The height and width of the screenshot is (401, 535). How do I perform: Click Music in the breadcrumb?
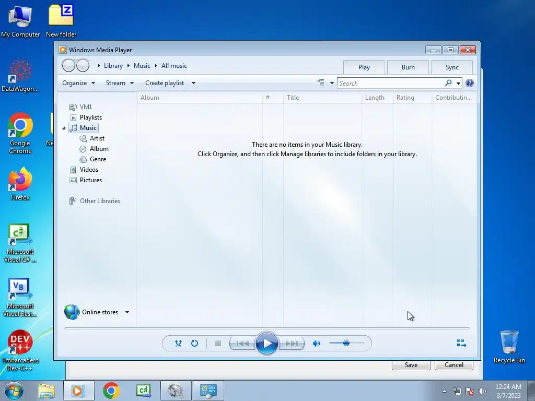(x=142, y=66)
